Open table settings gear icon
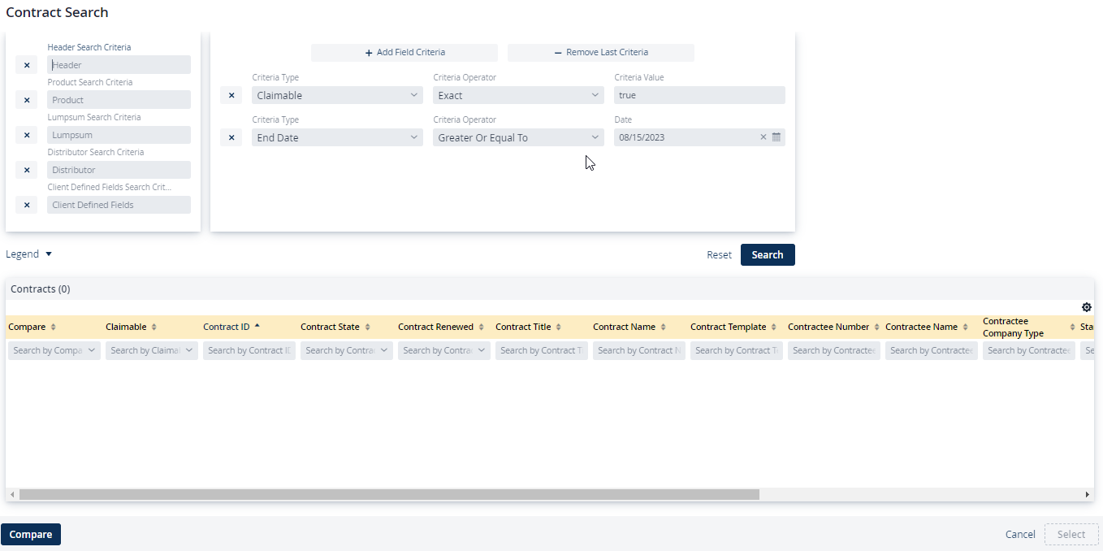This screenshot has width=1103, height=551. (1086, 307)
